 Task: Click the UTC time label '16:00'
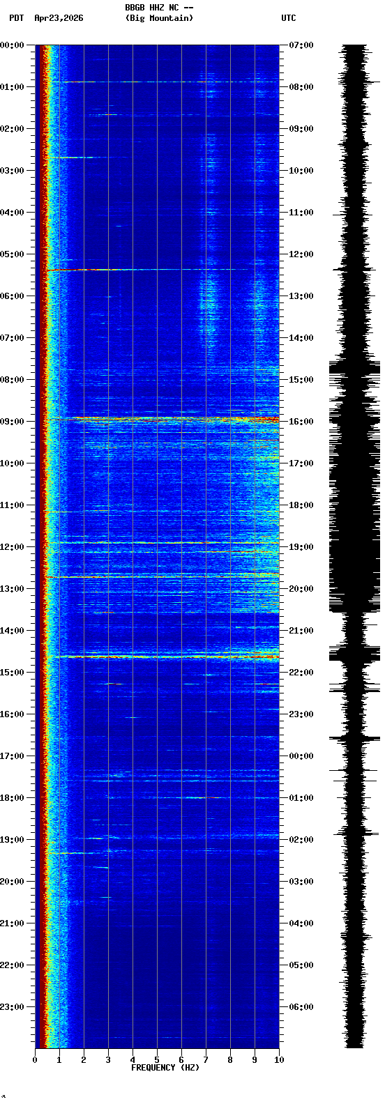coord(301,422)
